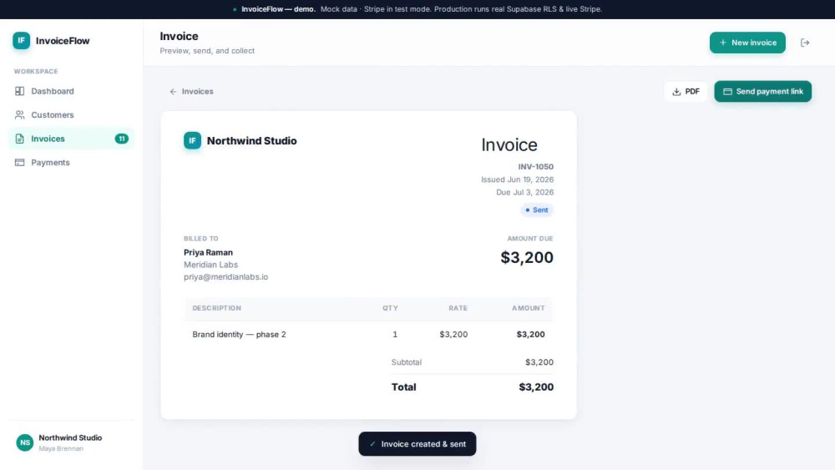Click the InvoiceFlow IF logo icon
This screenshot has height=470, width=835.
(x=22, y=40)
